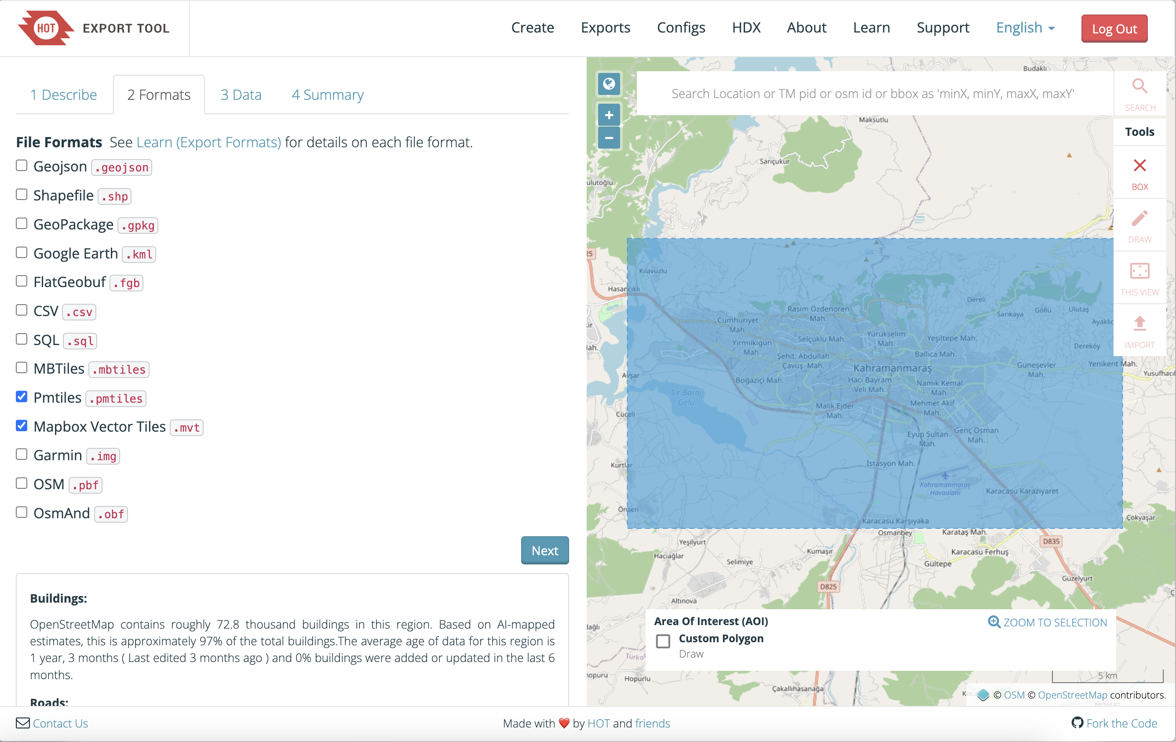Image resolution: width=1176 pixels, height=742 pixels.
Task: Tick the CSV format checkbox
Action: point(22,310)
